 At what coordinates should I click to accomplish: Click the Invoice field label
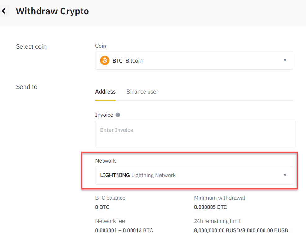104,115
